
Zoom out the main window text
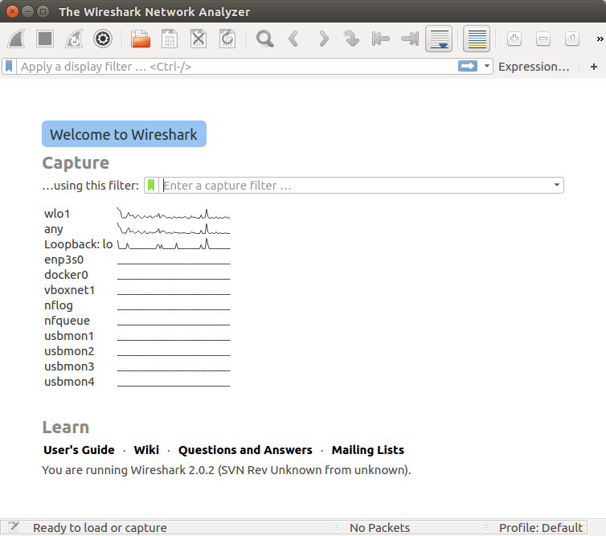click(543, 39)
